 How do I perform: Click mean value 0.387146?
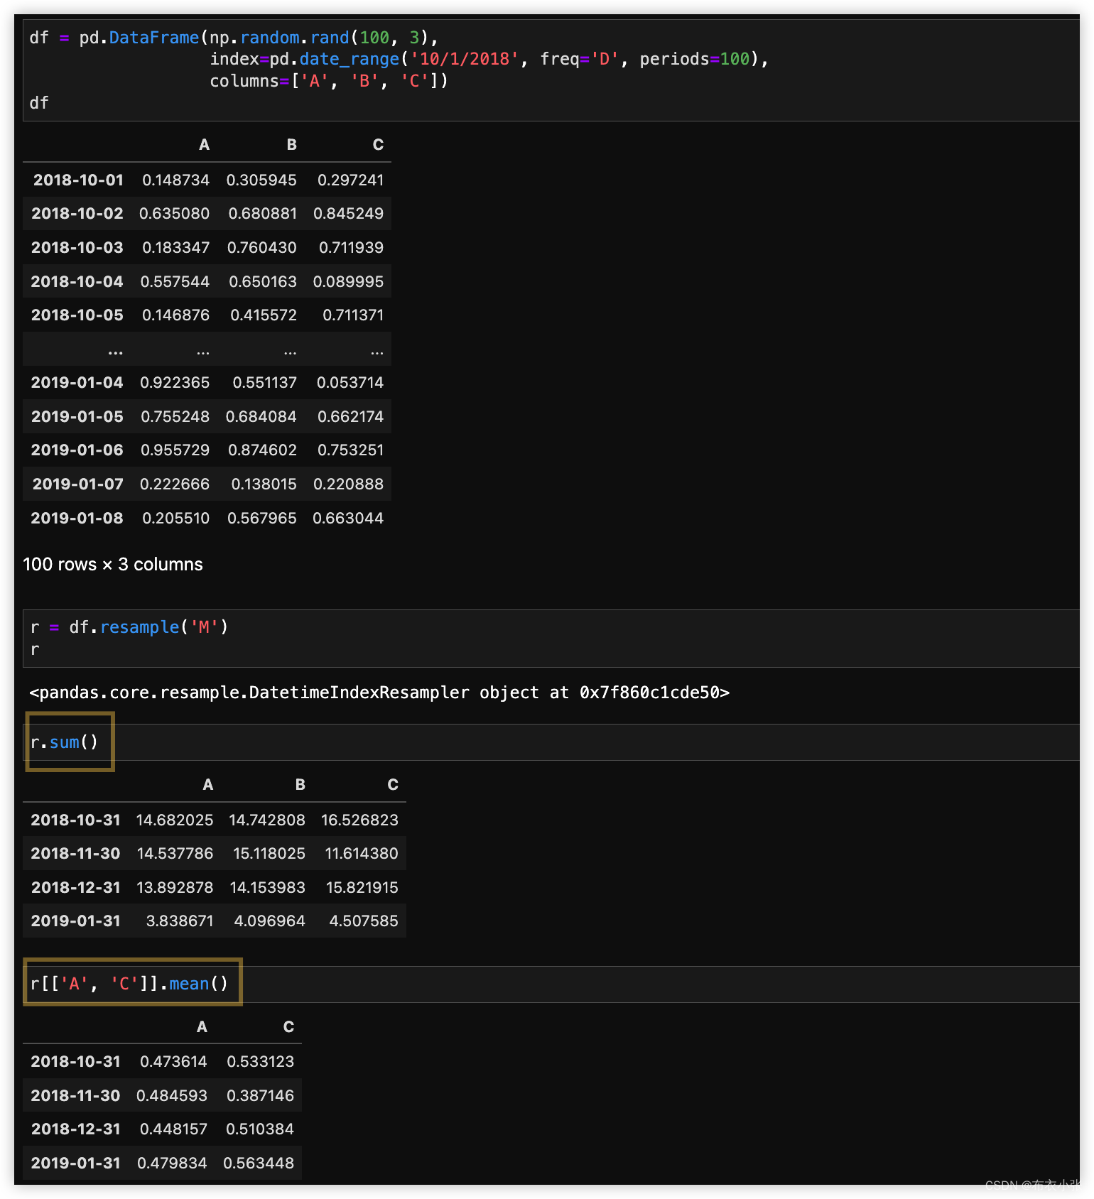(x=260, y=1096)
